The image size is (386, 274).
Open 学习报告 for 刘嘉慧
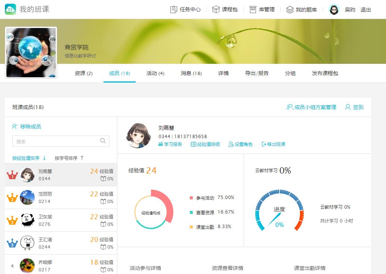170,144
